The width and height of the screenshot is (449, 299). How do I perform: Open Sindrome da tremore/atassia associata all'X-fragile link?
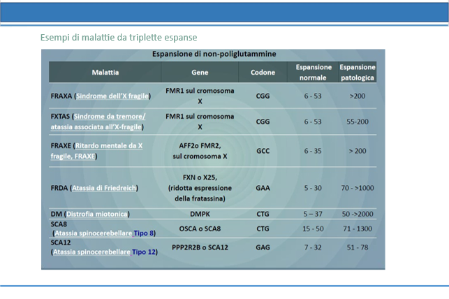[x=98, y=122]
